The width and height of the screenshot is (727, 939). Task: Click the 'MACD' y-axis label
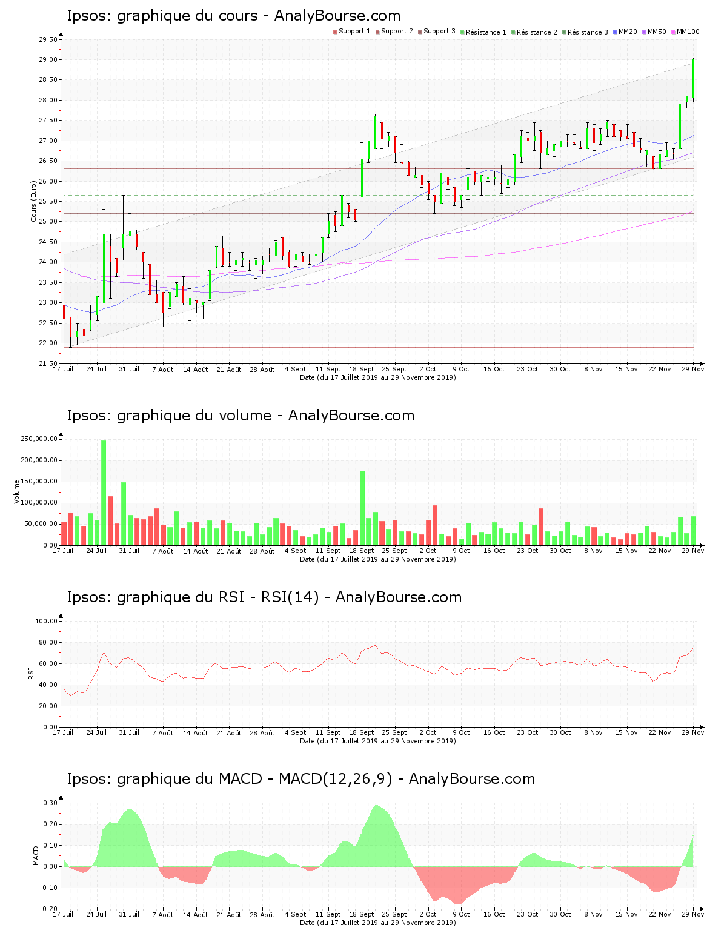pos(36,855)
